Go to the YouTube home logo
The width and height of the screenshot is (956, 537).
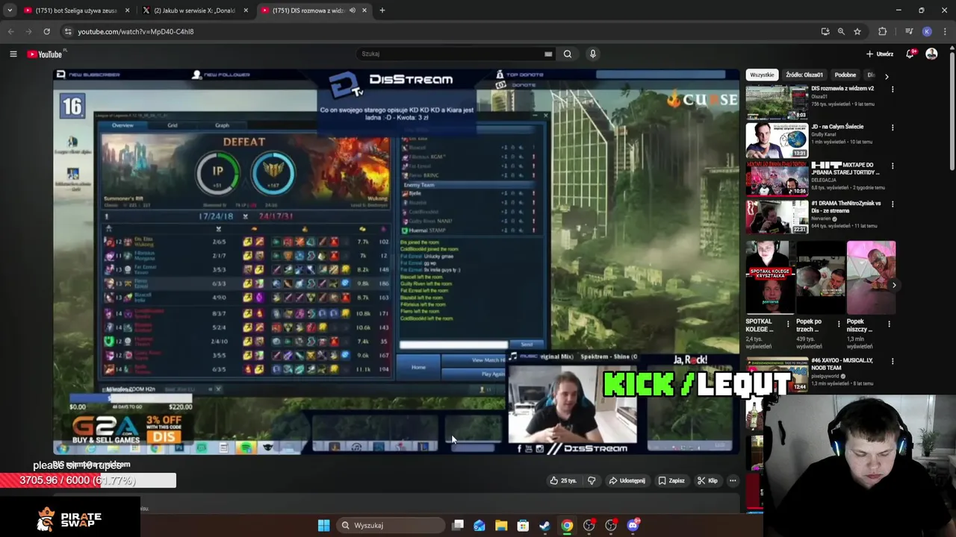point(45,54)
